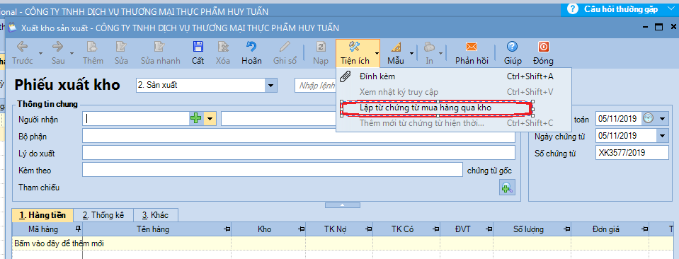Open the '2. Sản xuất' type dropdown
Viewport: 679px width, 259px height.
tap(271, 86)
